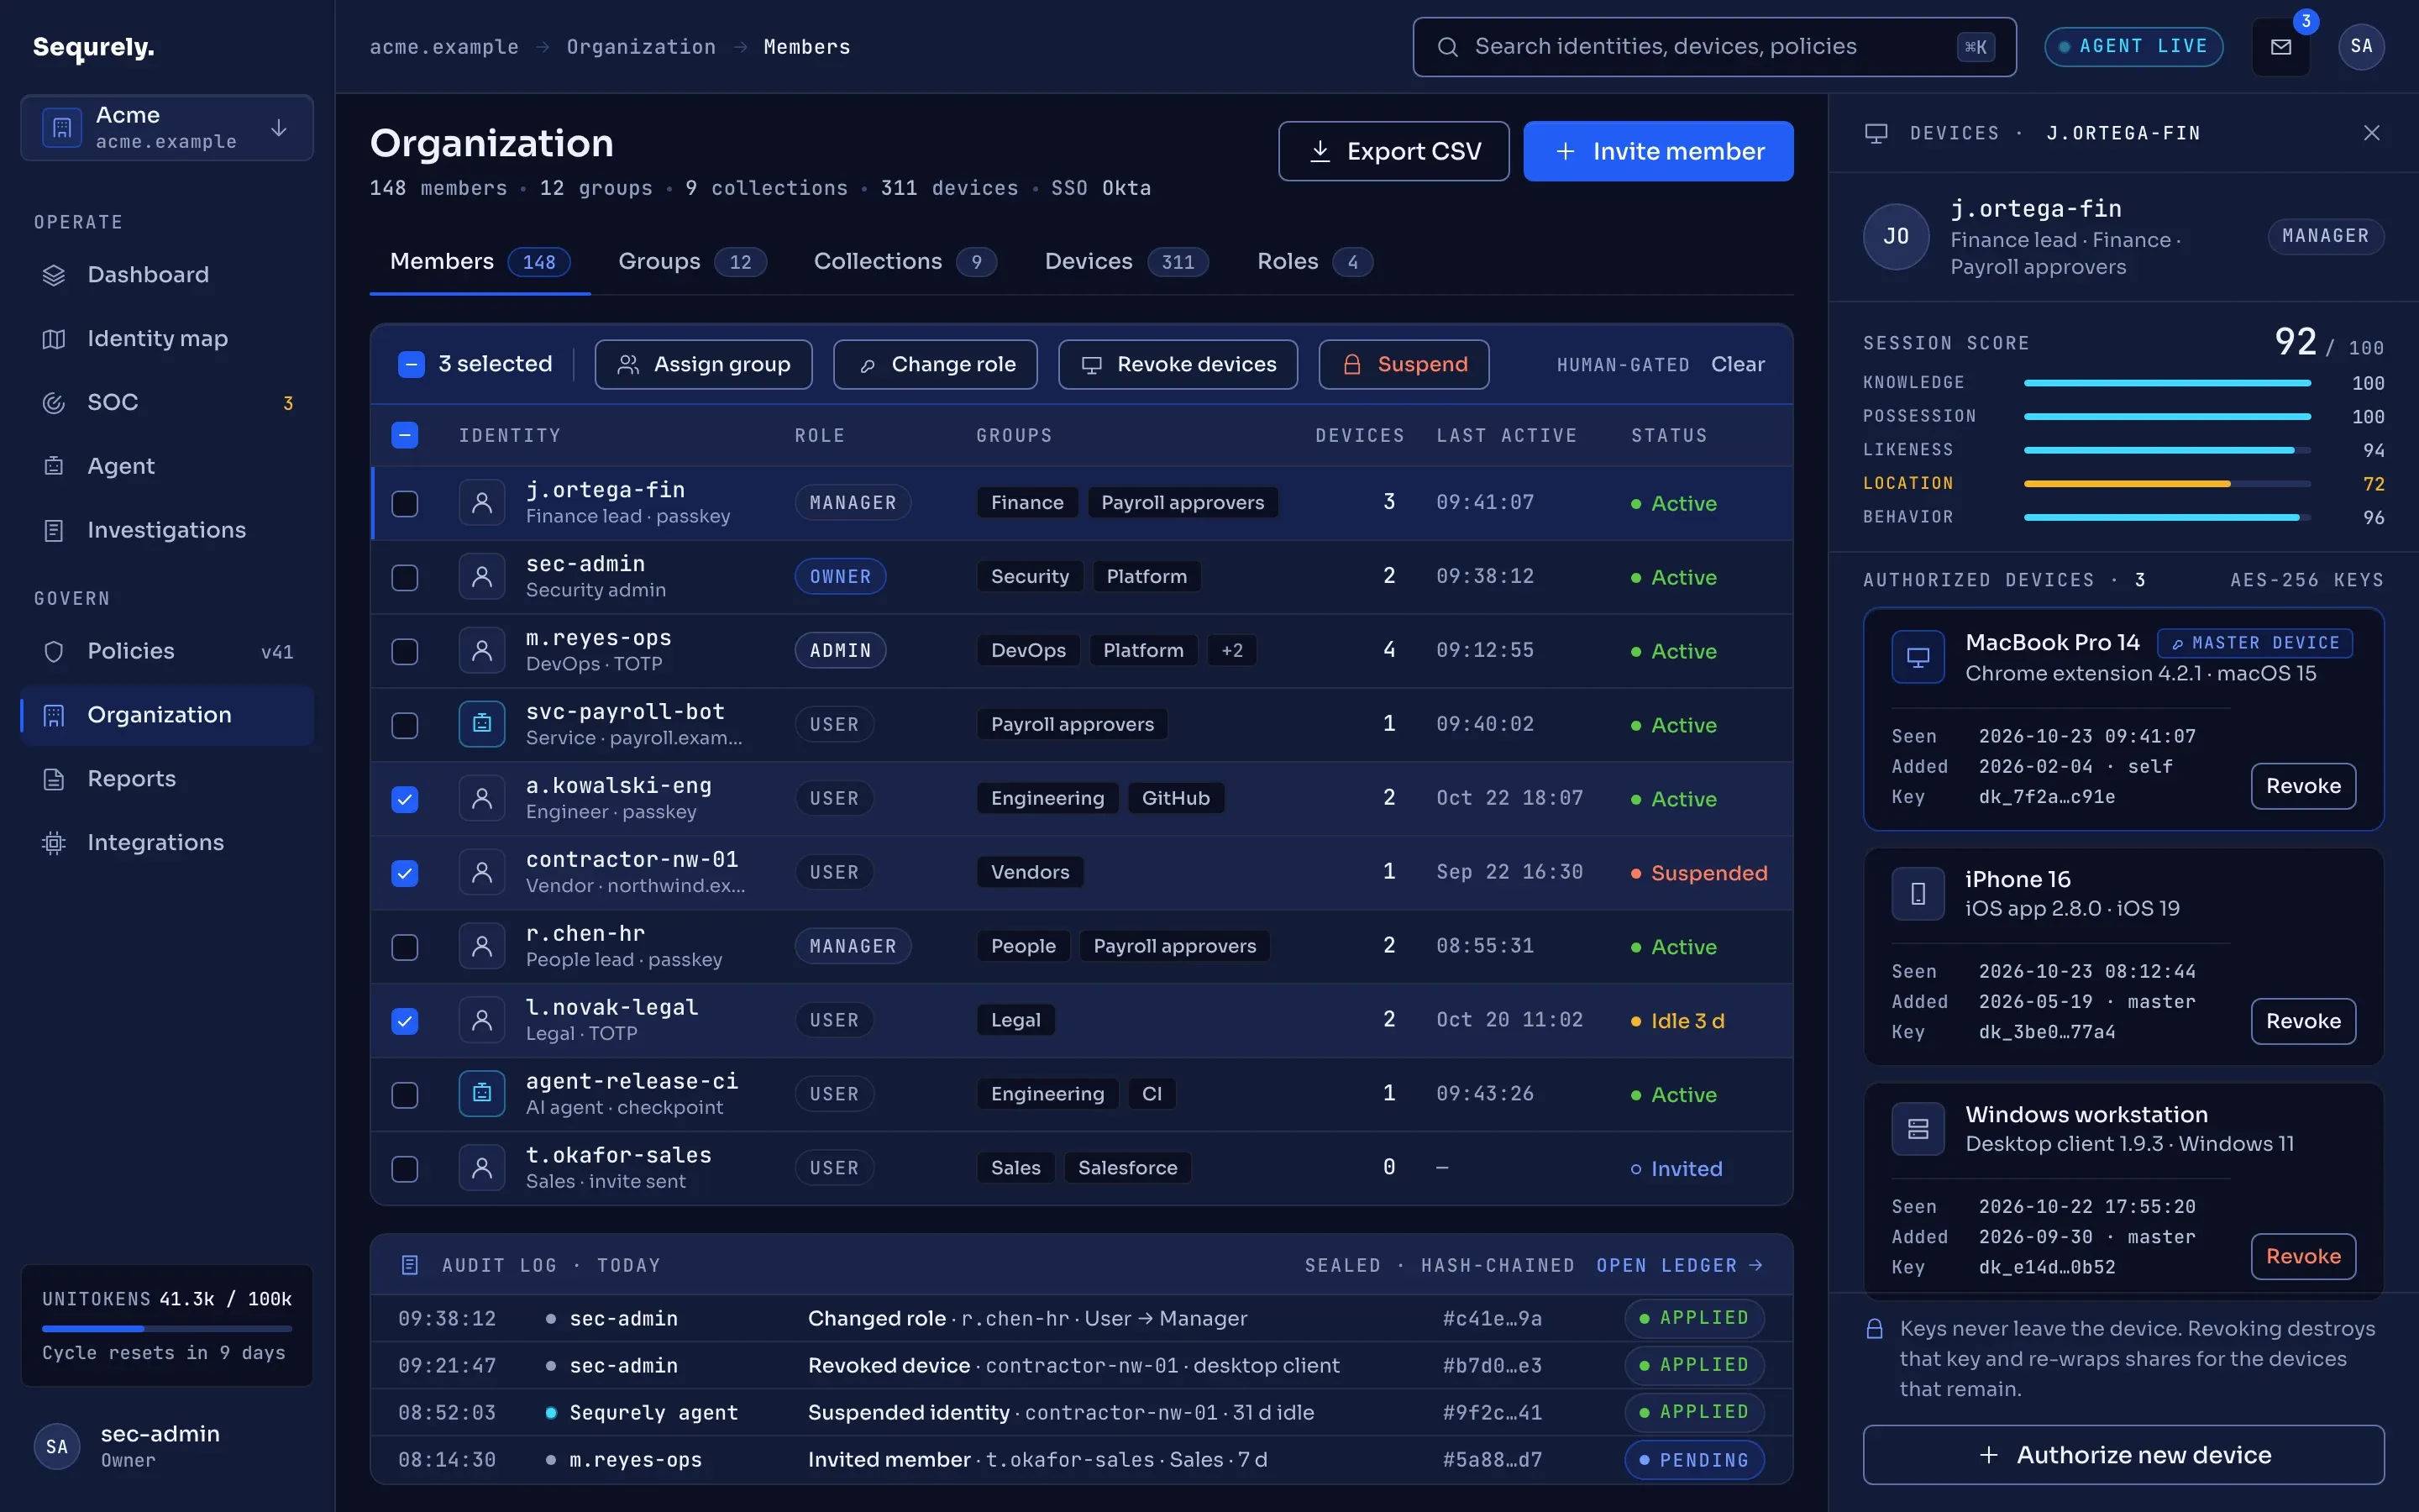Click the Invite member button

coord(1658,151)
